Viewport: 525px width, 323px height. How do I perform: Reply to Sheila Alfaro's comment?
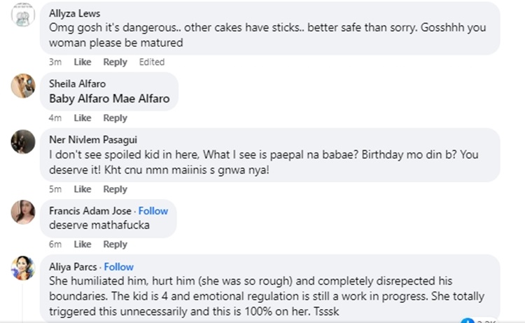[x=115, y=118]
